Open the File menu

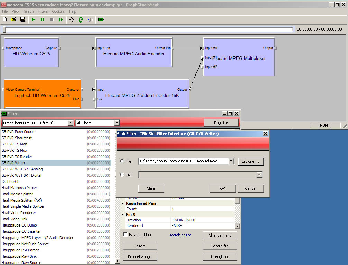coord(5,11)
